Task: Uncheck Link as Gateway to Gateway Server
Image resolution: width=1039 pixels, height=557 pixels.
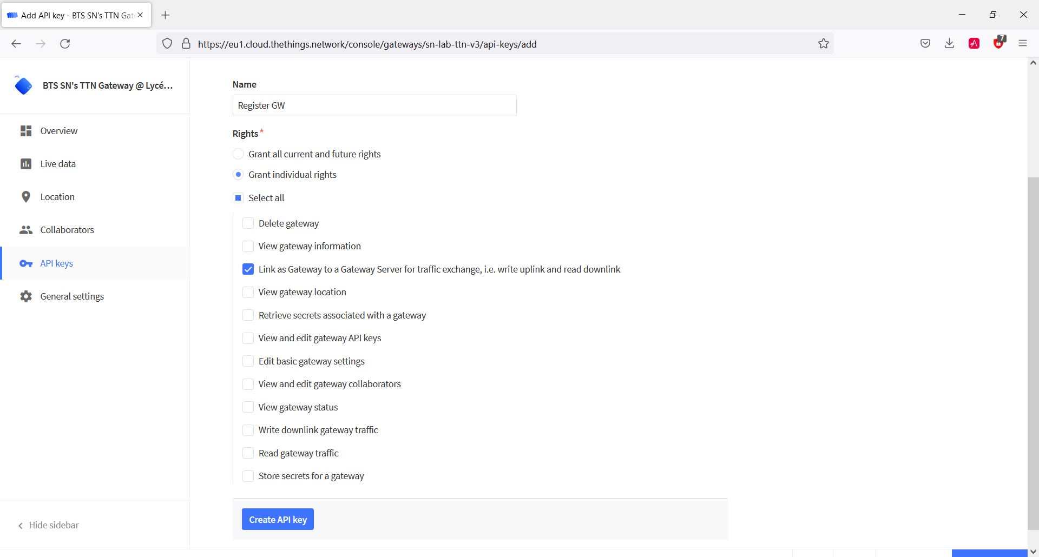Action: point(248,269)
